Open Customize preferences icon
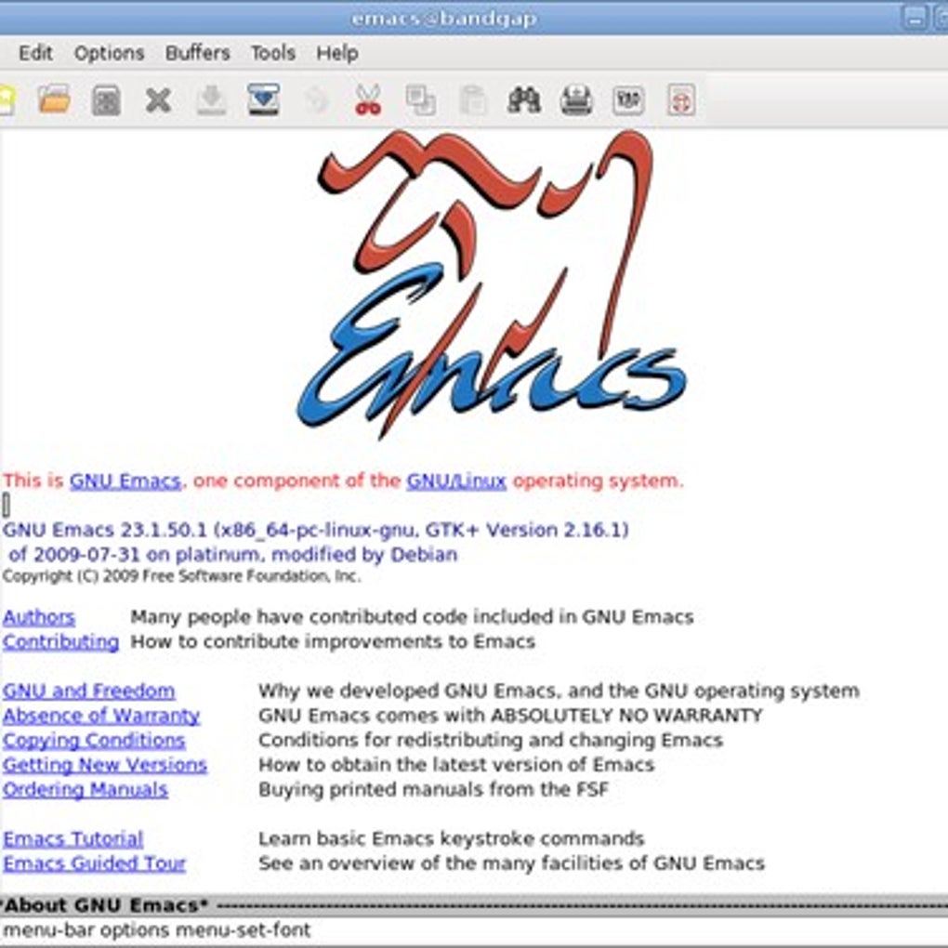The width and height of the screenshot is (948, 948). pos(628,100)
